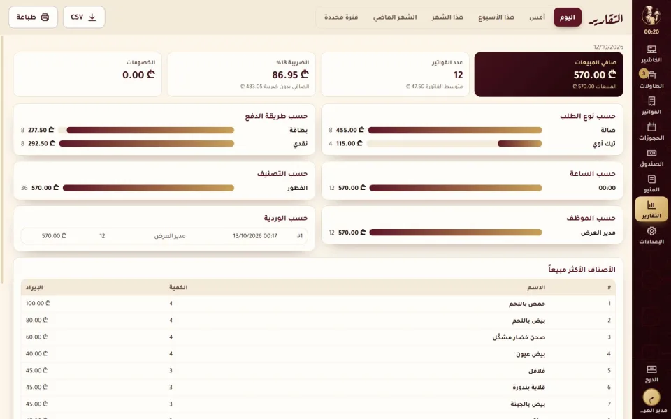
Task: Click the نقدي cash payment bar
Action: point(146,143)
